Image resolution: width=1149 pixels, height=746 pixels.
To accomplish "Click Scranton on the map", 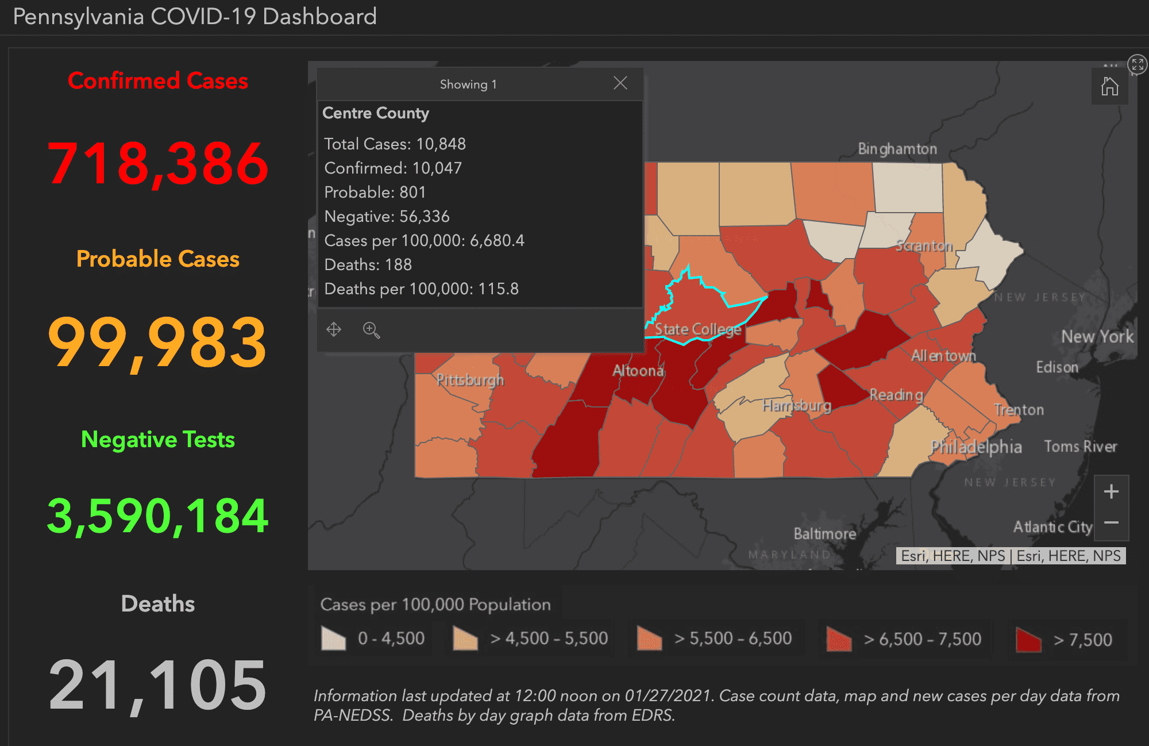I will tap(924, 246).
